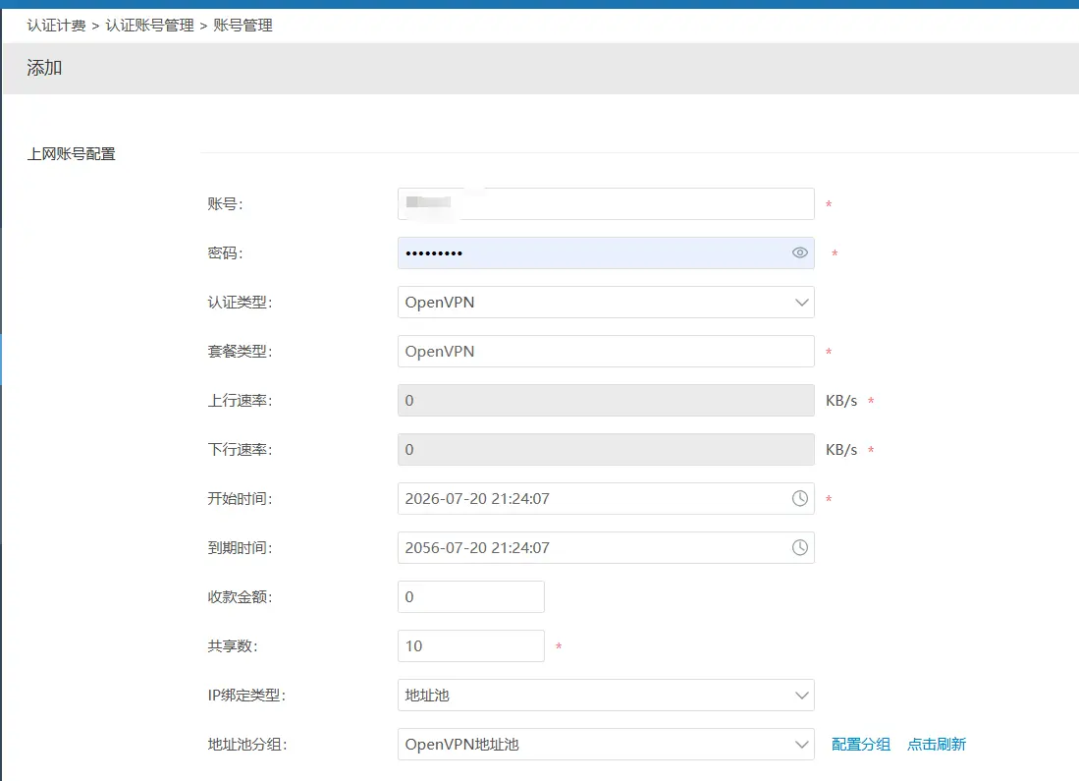Click the 下行速率 field

(x=606, y=449)
